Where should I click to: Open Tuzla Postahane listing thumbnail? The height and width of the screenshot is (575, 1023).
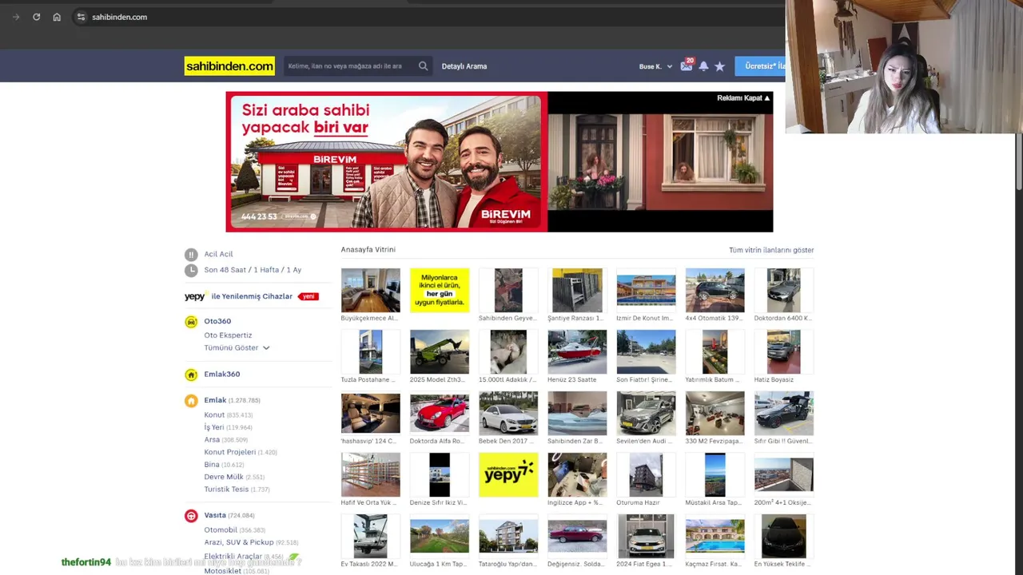(370, 351)
